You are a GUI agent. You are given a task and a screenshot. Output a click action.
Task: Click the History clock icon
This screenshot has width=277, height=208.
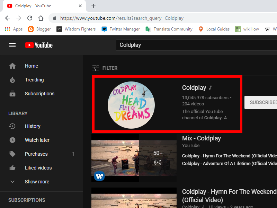click(12, 126)
